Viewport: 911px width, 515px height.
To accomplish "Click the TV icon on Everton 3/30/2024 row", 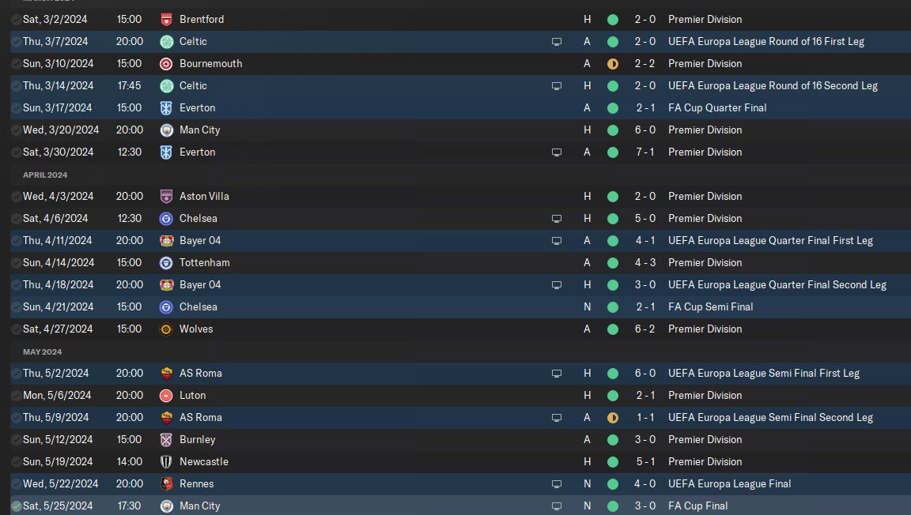I will (557, 152).
